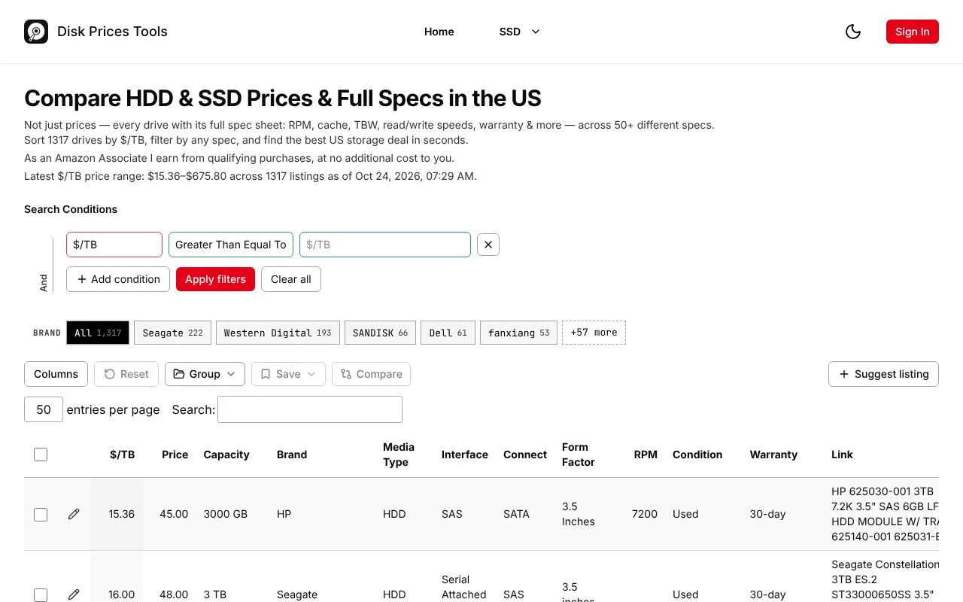Edit the HP 3000 GB row with the pencil icon
This screenshot has width=963, height=602.
[74, 514]
